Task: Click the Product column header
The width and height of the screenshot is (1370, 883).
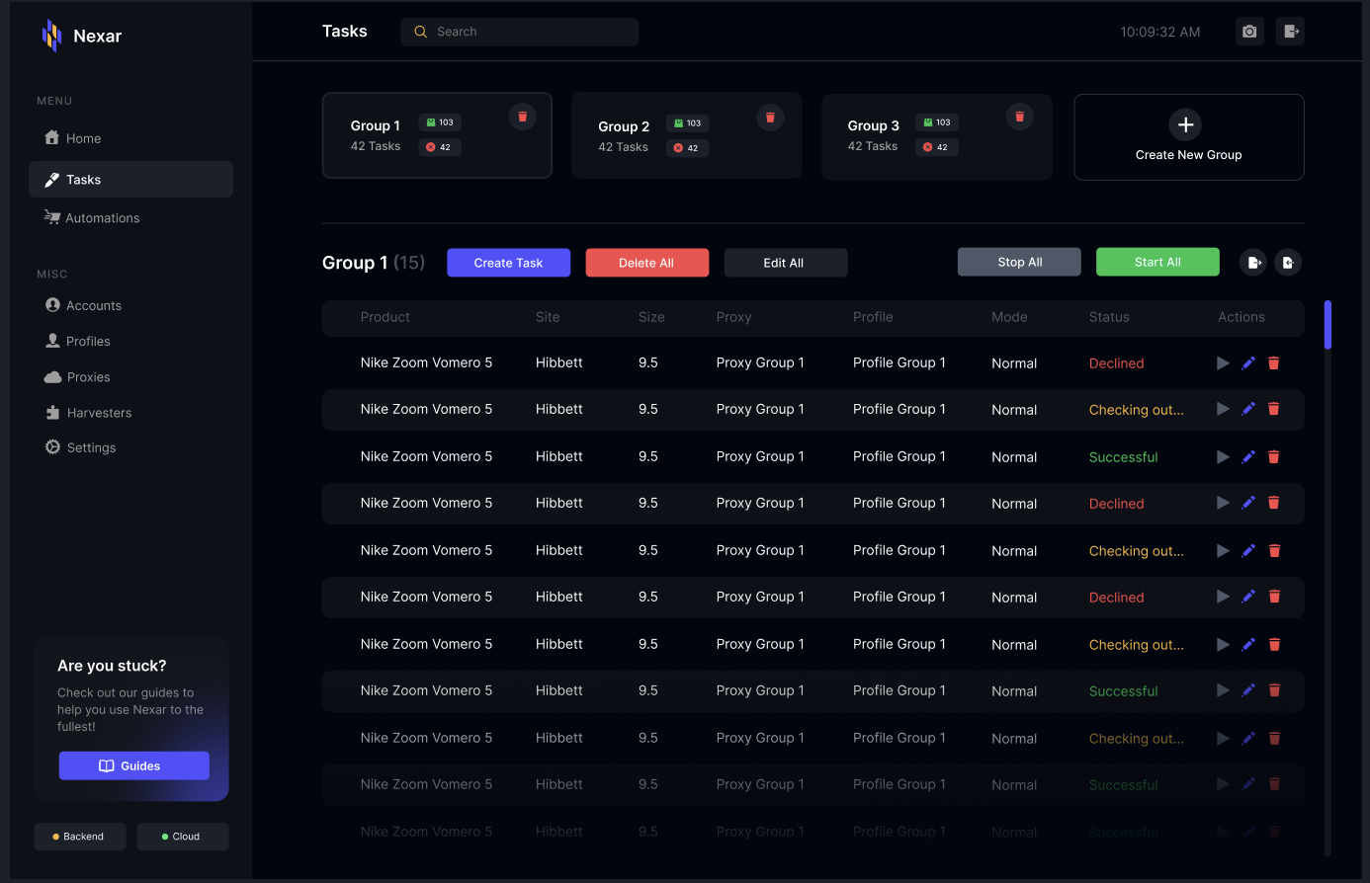Action: (385, 317)
